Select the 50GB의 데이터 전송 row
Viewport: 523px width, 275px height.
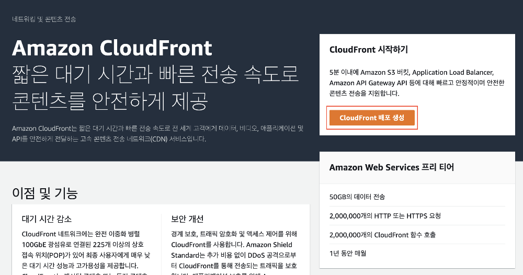tap(417, 197)
